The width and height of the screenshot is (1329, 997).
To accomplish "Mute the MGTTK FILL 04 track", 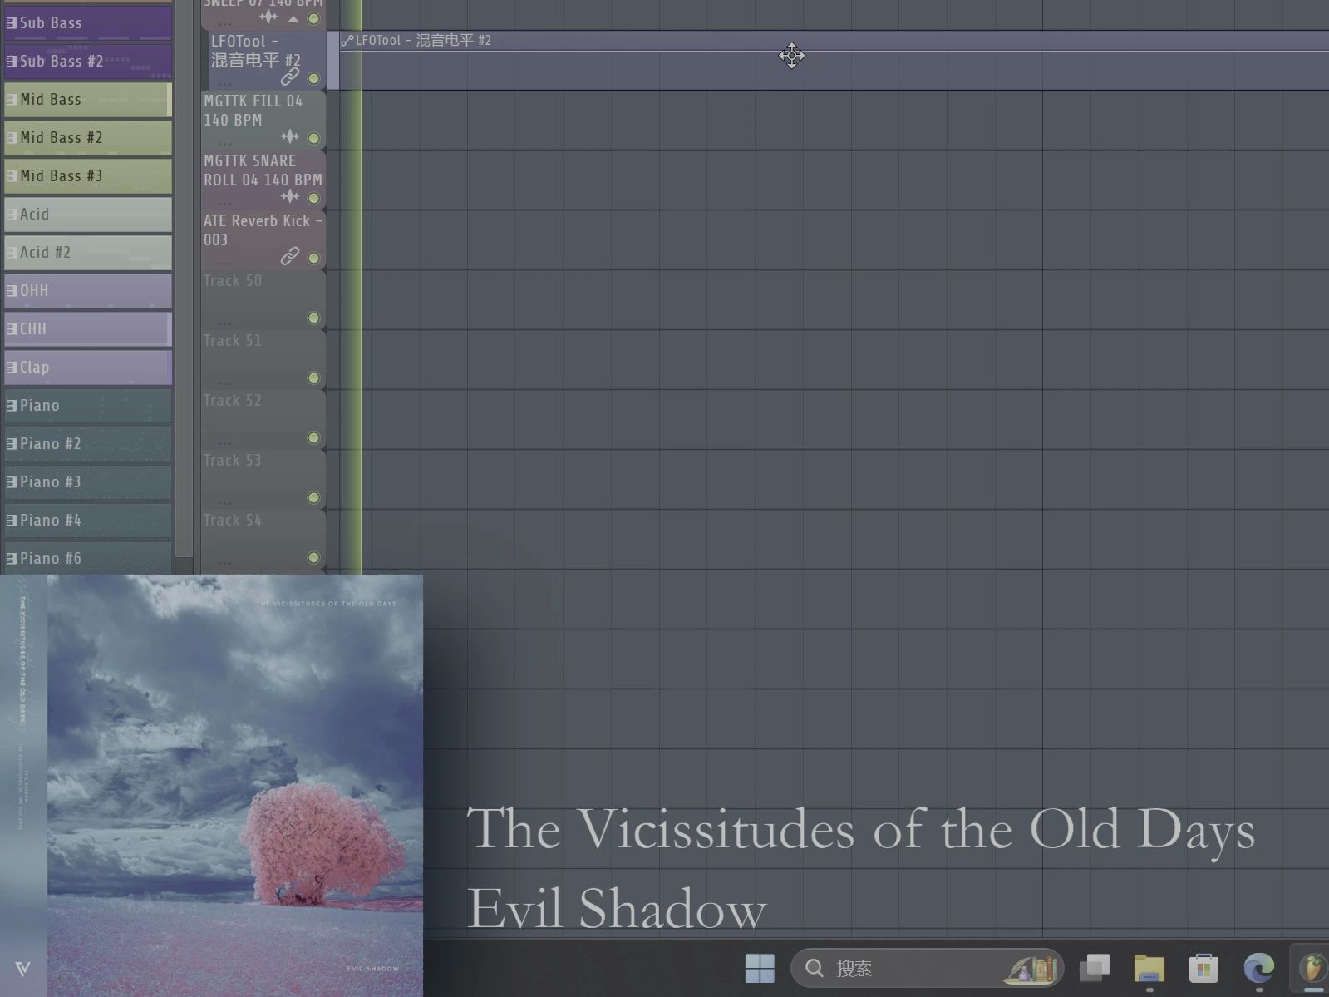I will point(313,138).
